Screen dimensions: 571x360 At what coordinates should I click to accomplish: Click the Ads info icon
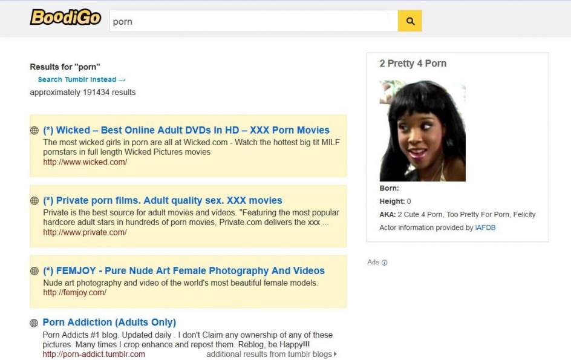(385, 263)
